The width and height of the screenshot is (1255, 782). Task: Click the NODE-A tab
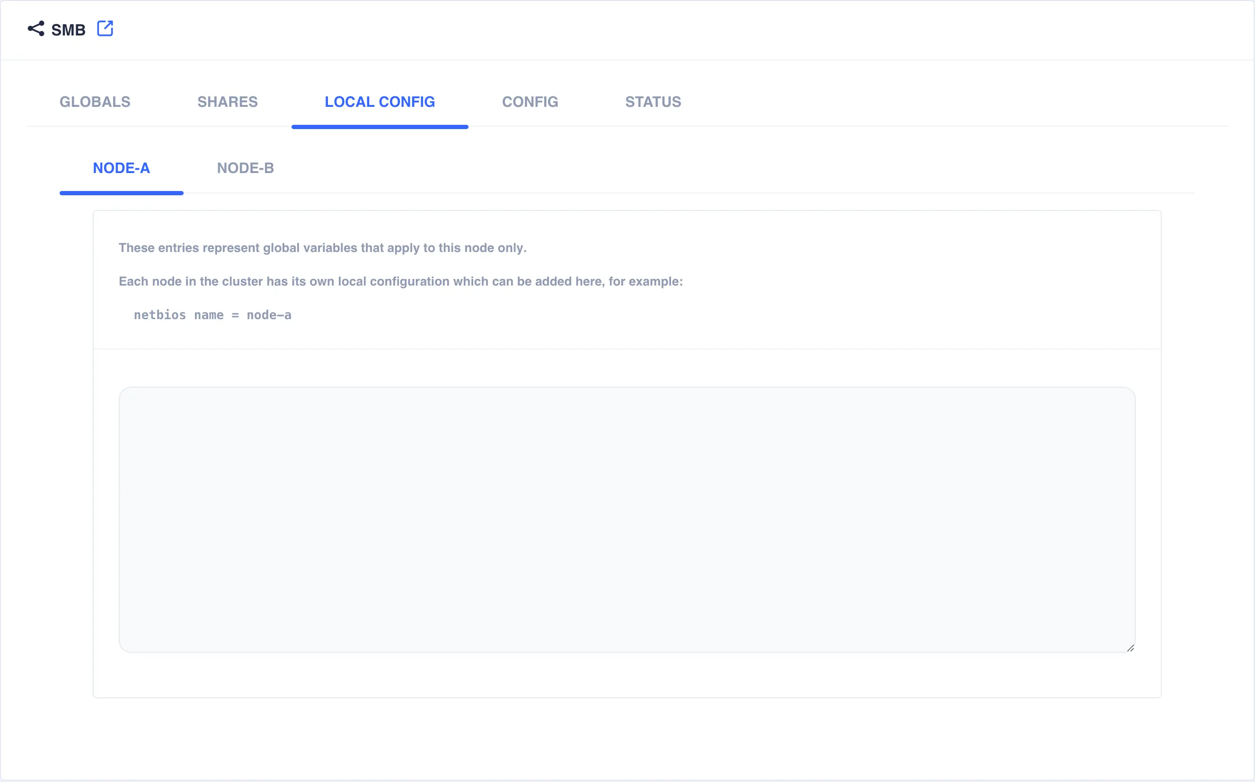121,167
